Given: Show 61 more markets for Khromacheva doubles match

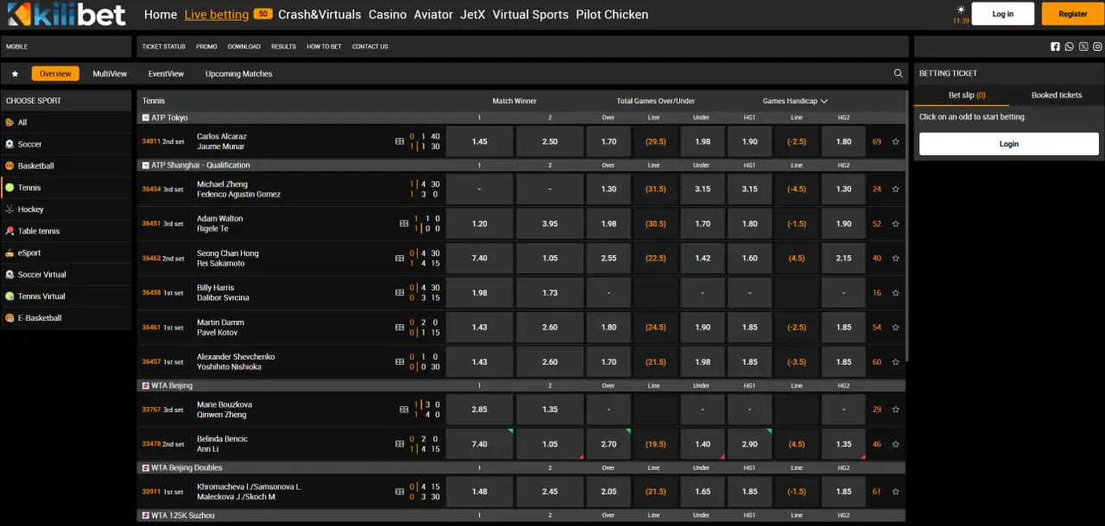Looking at the screenshot, I should pos(877,492).
